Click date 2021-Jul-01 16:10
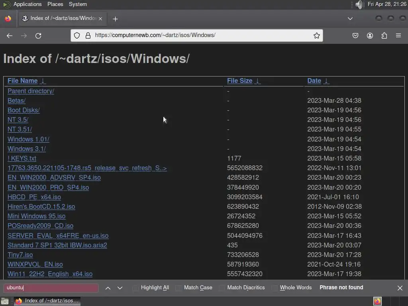Viewport: 408px width, 306px height. click(x=333, y=197)
